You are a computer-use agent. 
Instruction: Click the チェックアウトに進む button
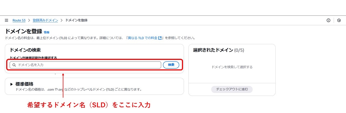232,89
